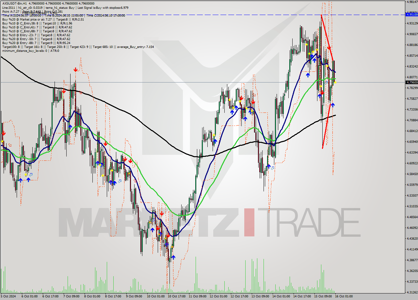Click the '7 Oct 09:00' time axis label

(71, 296)
